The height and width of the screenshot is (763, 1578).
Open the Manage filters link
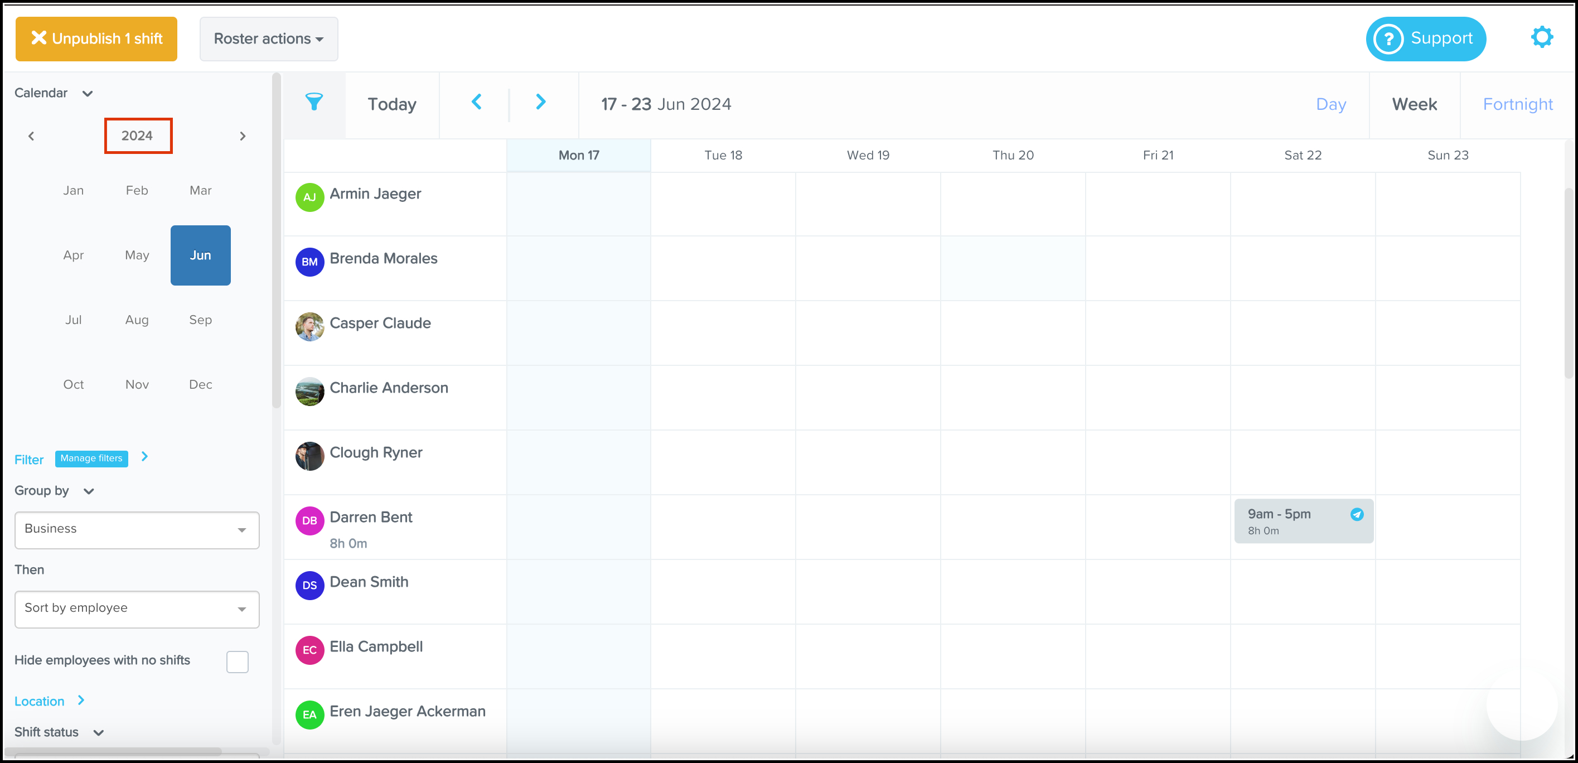coord(91,458)
